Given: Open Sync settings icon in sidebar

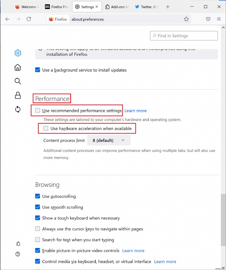Looking at the screenshot, I should pyautogui.click(x=18, y=109).
